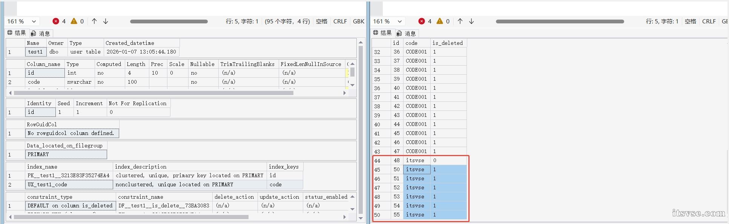This screenshot has width=729, height=224.
Task: Click the previous issue up arrow in right pane
Action: click(460, 21)
